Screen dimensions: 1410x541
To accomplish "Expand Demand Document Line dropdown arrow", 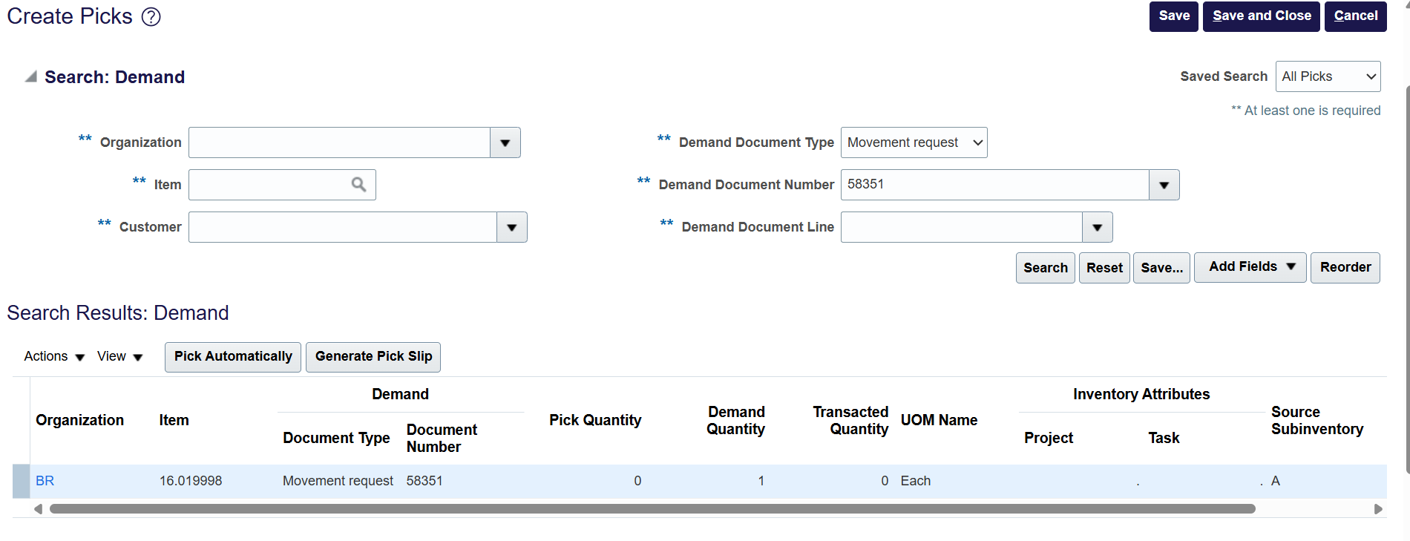I will pos(1097,227).
